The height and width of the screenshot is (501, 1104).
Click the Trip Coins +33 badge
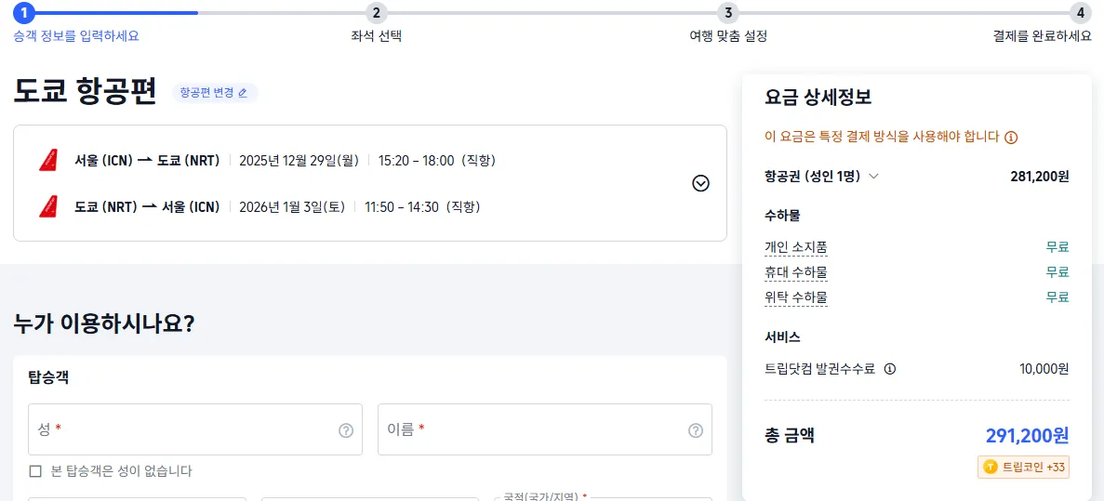pos(1023,468)
